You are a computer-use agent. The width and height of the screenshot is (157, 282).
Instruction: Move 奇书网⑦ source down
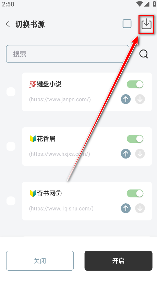click(140, 208)
